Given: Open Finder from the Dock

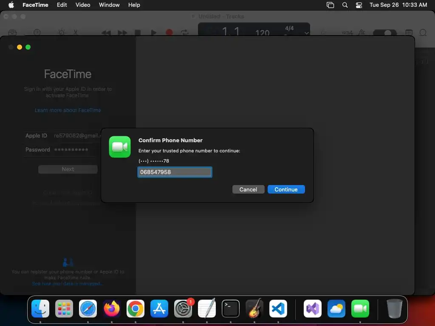Looking at the screenshot, I should click(40, 309).
